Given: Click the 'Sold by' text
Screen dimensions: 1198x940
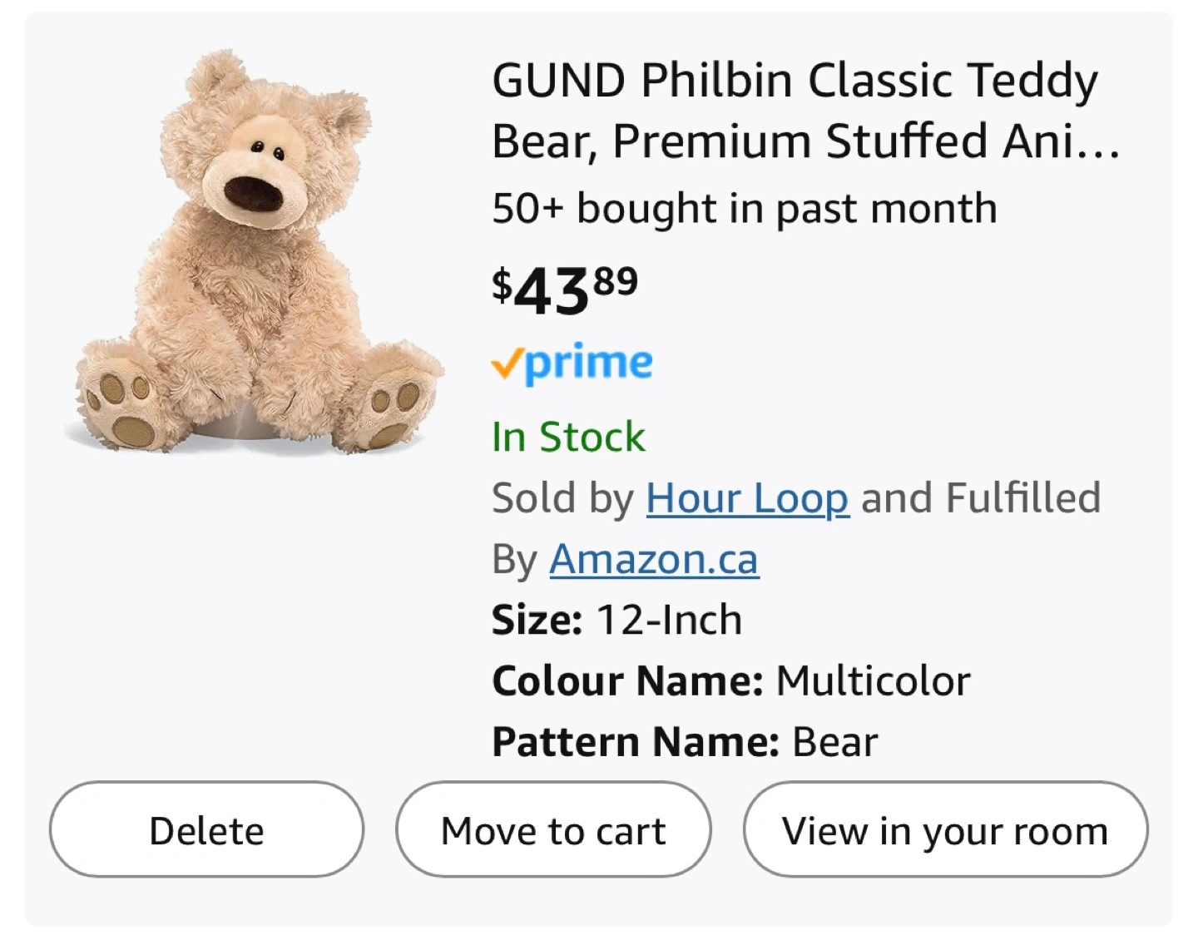Looking at the screenshot, I should point(563,498).
